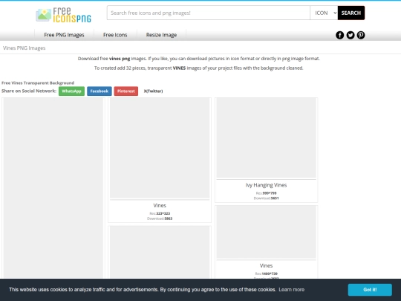Screen dimensions: 401x301
Task: Click the resolution text 999*799
Action: point(270,193)
